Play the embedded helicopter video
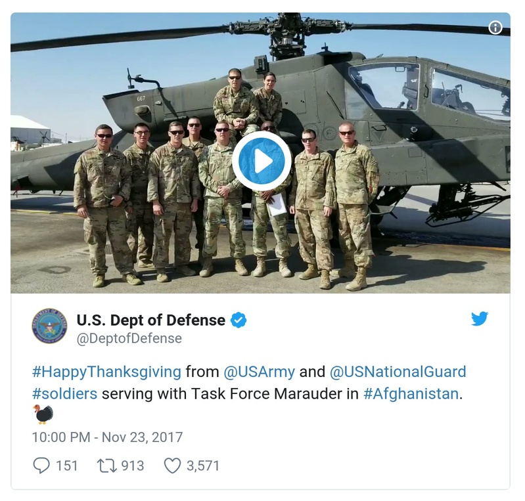Image resolution: width=525 pixels, height=501 pixels. [262, 161]
